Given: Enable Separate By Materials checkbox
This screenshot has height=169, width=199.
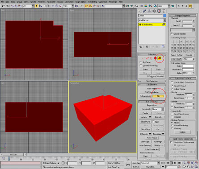Looking at the screenshot, I should 172,117.
